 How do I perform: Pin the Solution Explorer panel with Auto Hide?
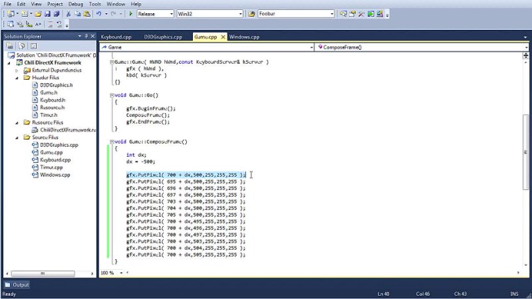[x=86, y=37]
